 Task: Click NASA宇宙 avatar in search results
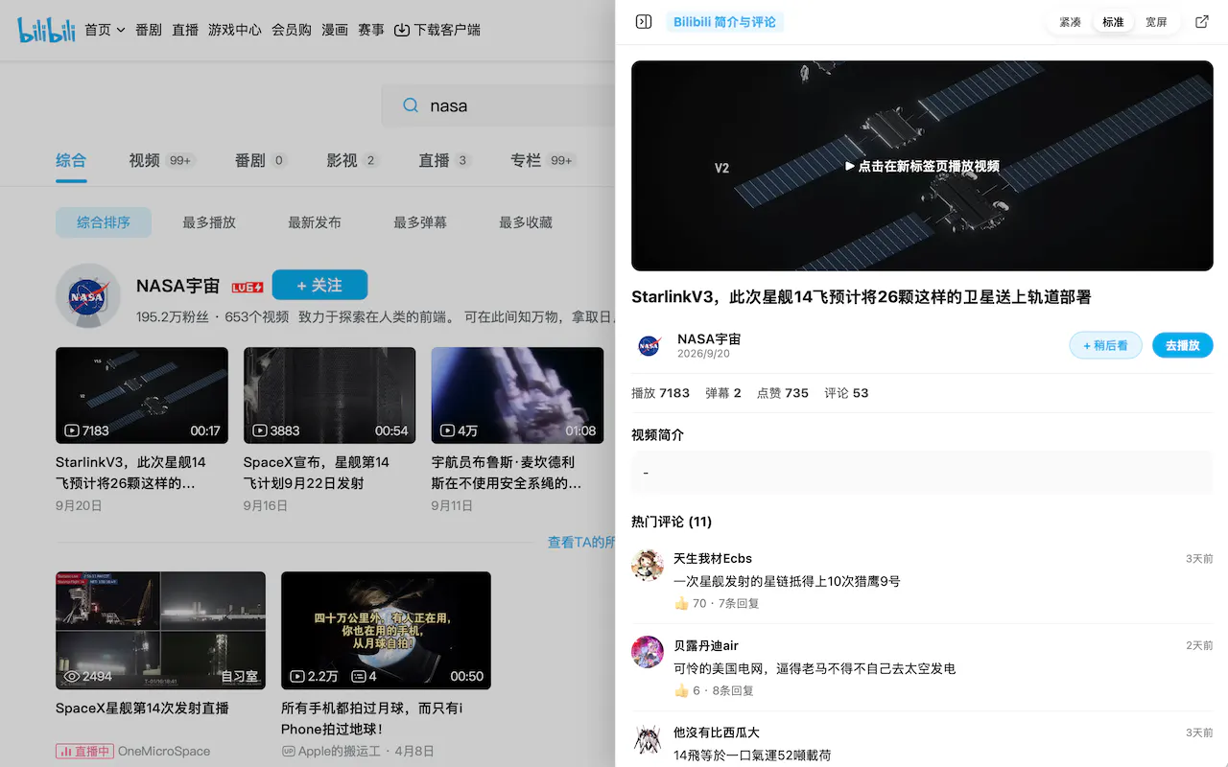click(88, 295)
